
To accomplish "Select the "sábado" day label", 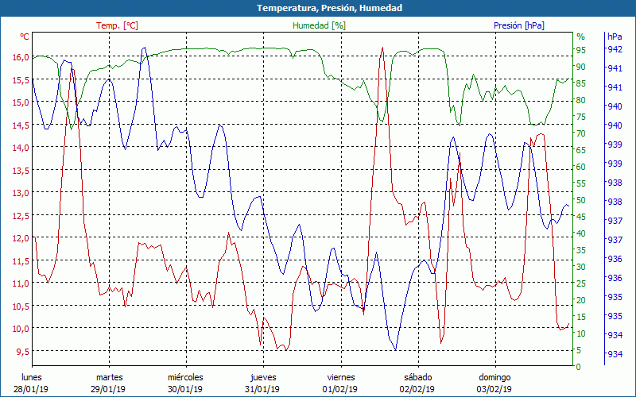I will pos(418,377).
